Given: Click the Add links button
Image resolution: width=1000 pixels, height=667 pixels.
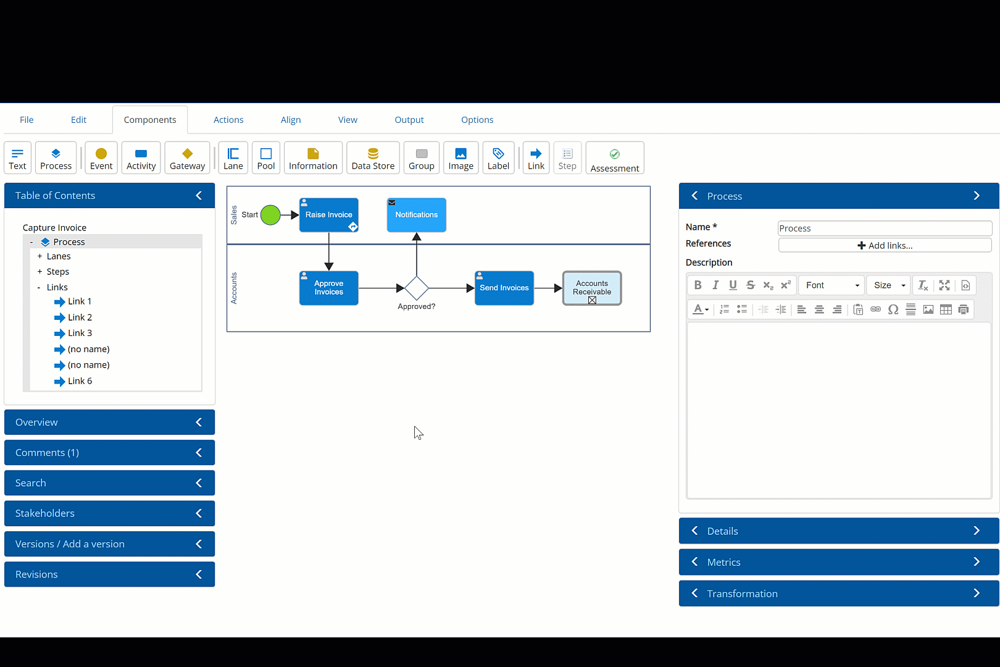Looking at the screenshot, I should [x=885, y=245].
